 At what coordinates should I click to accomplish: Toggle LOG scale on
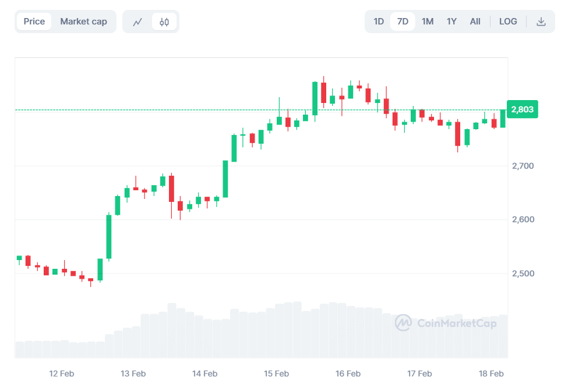tap(507, 21)
